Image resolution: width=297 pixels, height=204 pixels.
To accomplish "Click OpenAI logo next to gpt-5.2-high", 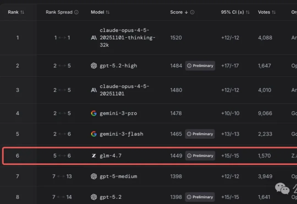I will click(x=94, y=66).
